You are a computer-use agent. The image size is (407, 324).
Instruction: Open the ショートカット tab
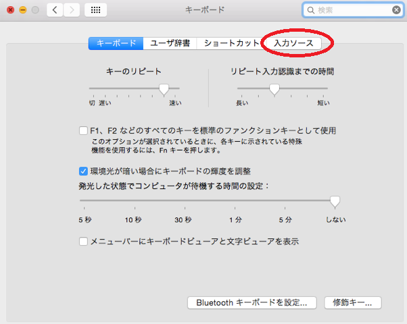[x=232, y=43]
